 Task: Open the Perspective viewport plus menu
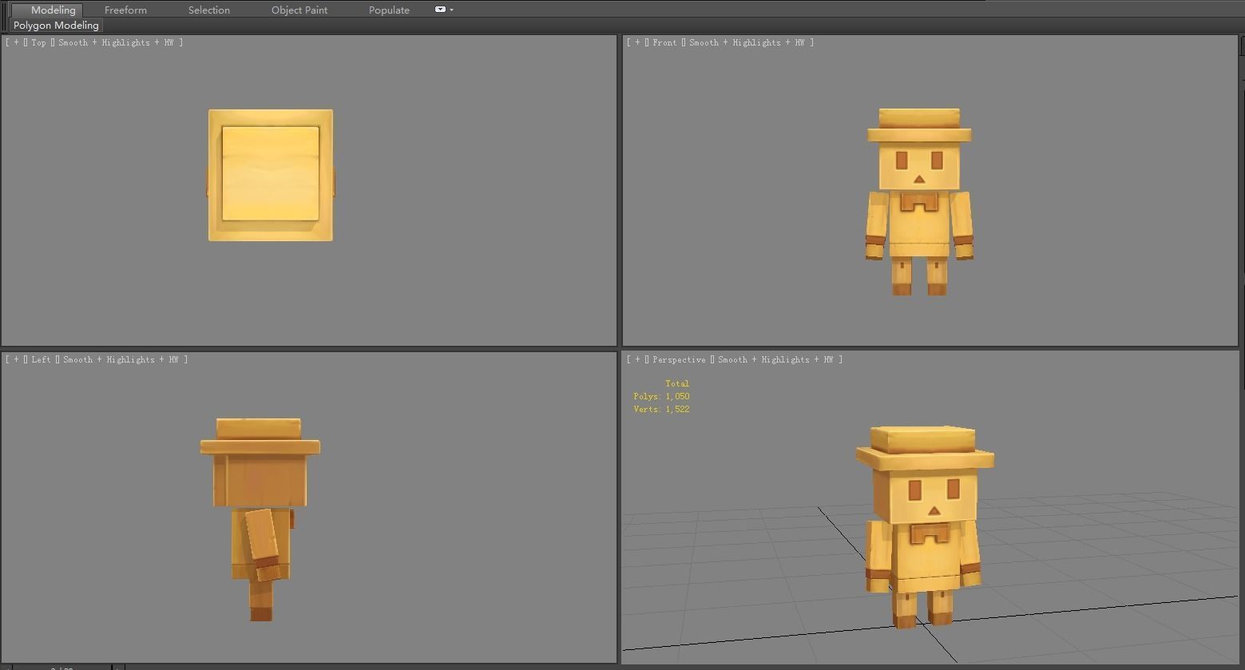click(x=637, y=359)
